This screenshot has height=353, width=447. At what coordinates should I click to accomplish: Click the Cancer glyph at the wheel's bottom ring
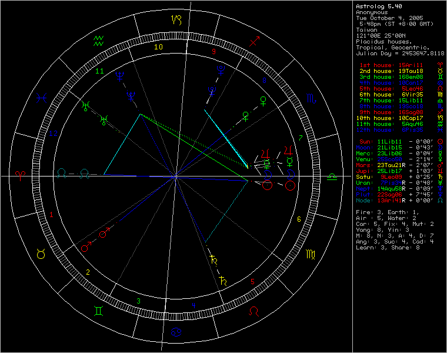(176, 332)
